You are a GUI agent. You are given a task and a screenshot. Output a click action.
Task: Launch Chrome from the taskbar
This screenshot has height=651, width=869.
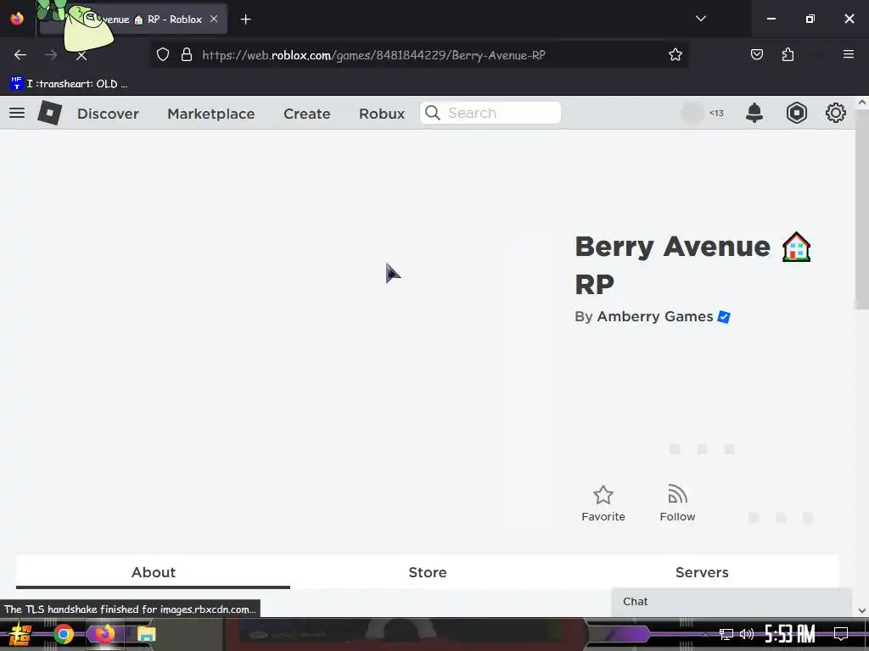64,634
